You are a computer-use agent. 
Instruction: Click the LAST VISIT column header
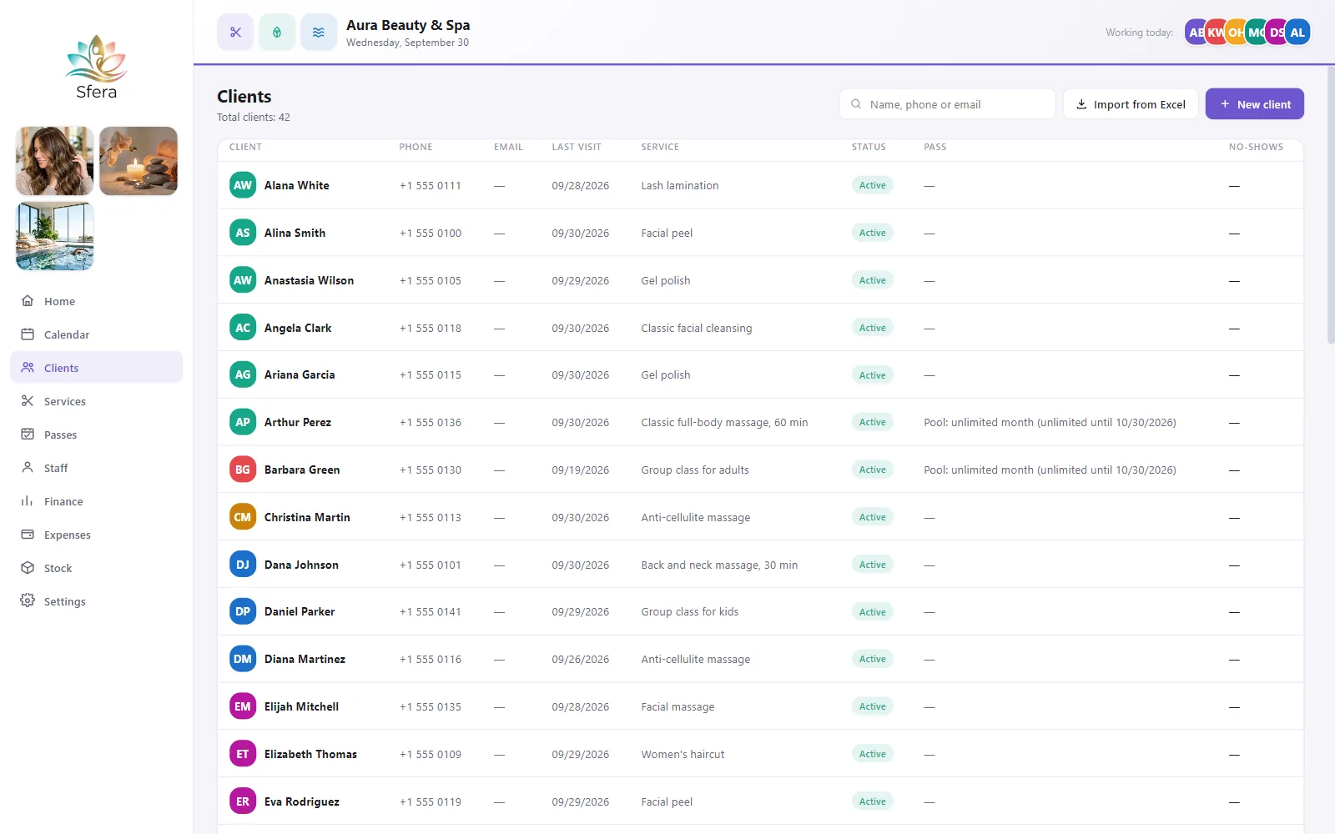point(577,147)
